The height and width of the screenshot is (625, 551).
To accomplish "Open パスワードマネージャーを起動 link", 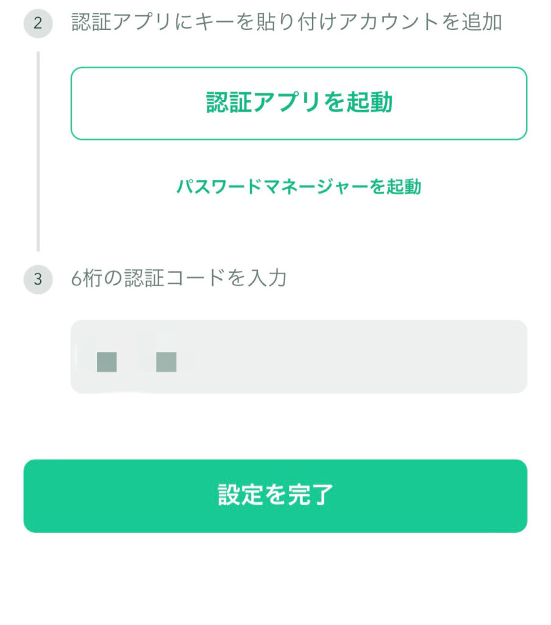I will [299, 186].
